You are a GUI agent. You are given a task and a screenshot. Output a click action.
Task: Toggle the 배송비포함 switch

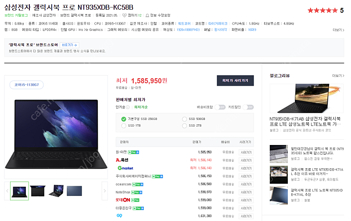click(x=220, y=107)
